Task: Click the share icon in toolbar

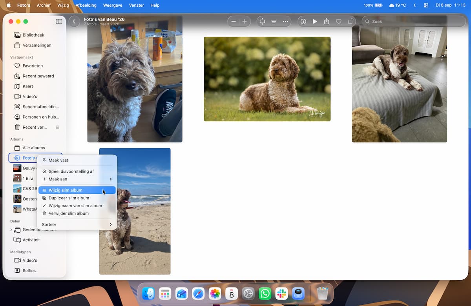Action: click(327, 22)
